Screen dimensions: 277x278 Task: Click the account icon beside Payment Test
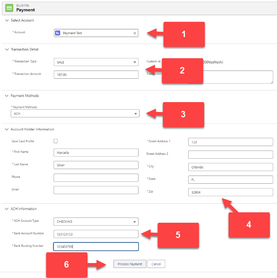coord(58,33)
